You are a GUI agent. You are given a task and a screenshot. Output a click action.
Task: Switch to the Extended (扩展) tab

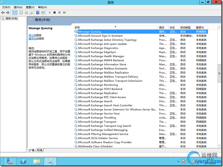(32, 150)
